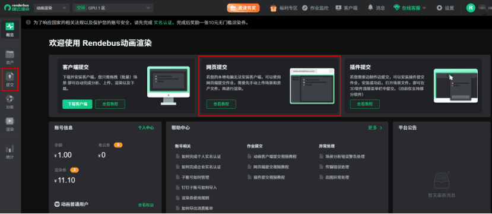Click the info icon in the notice bar

pyautogui.click(x=28, y=23)
